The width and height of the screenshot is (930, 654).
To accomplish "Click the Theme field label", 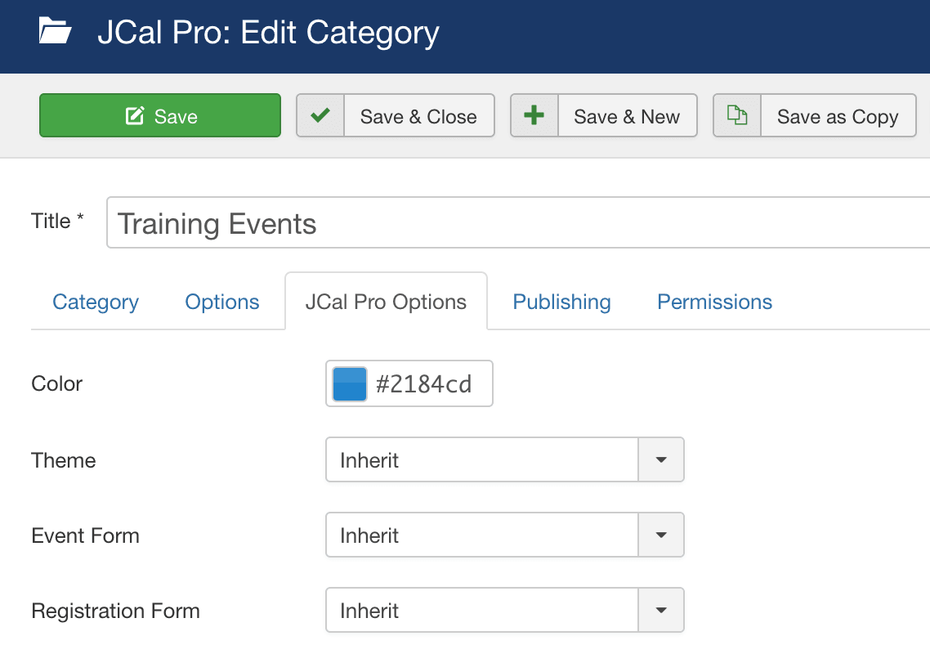I will (64, 460).
